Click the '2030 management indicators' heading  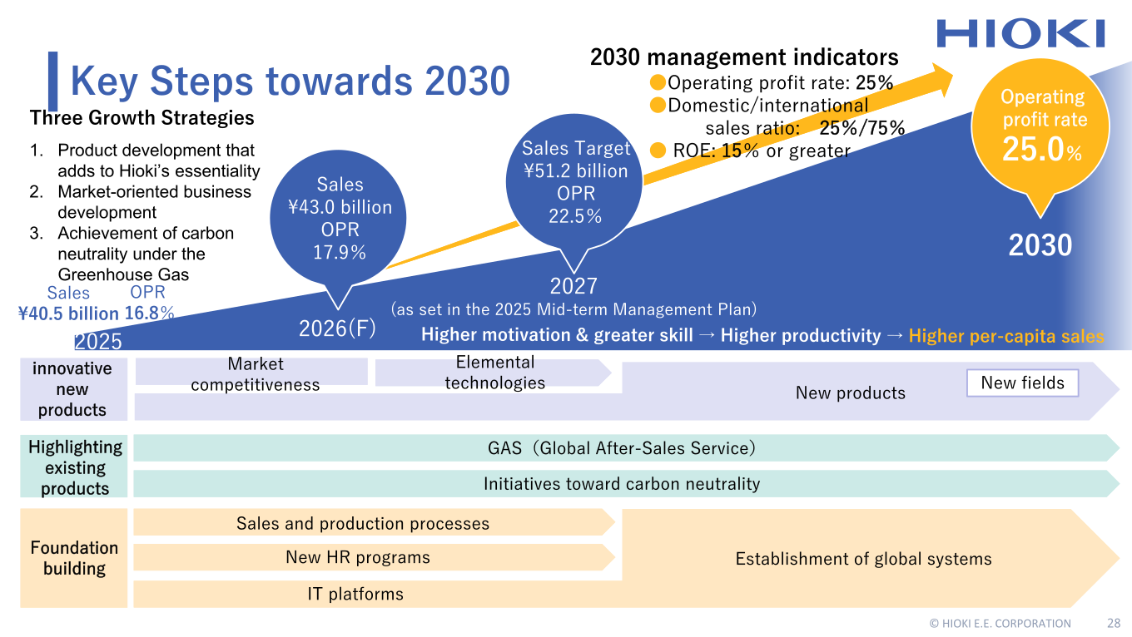click(744, 57)
